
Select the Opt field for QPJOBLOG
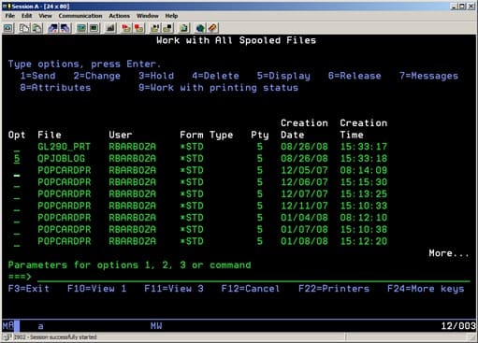tap(17, 159)
